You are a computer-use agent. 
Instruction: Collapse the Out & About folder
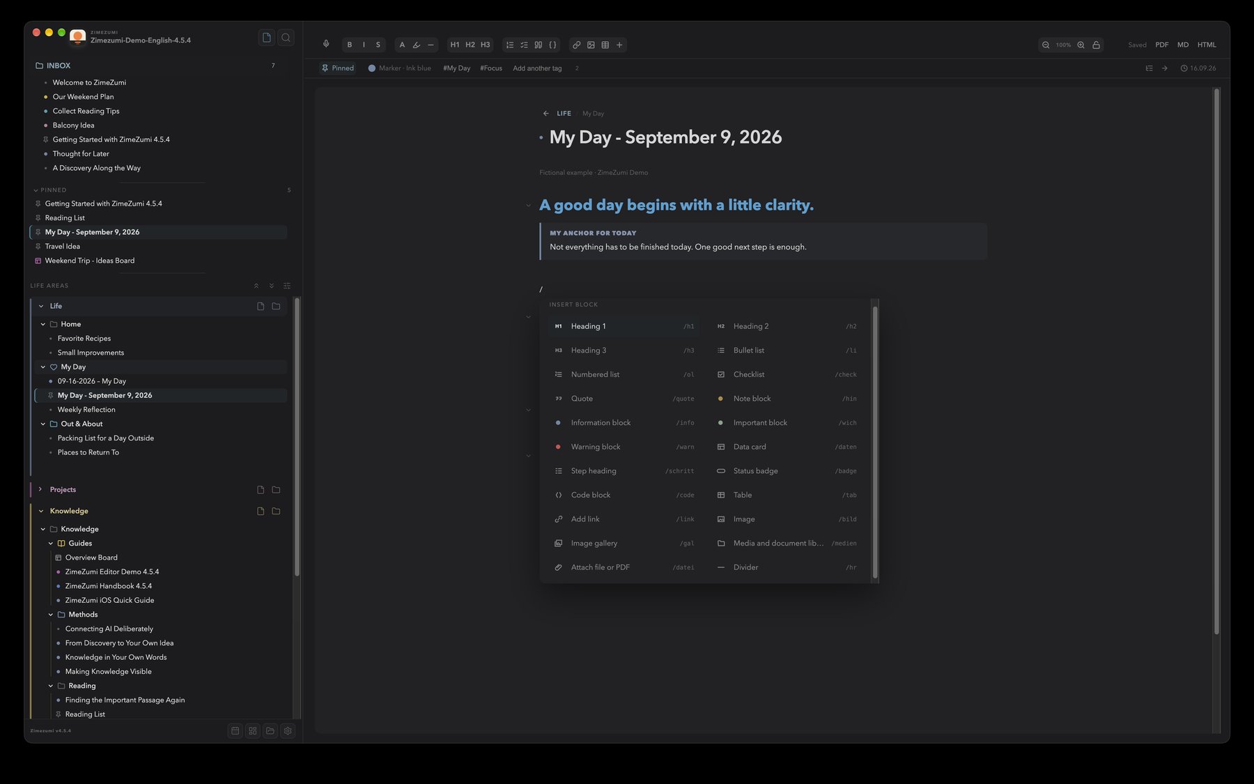[43, 424]
